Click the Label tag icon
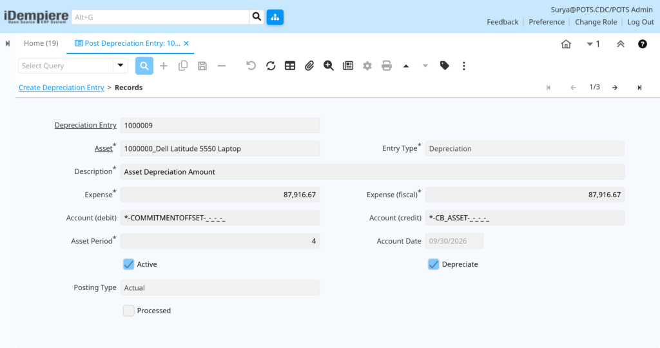660x348 pixels. point(445,66)
